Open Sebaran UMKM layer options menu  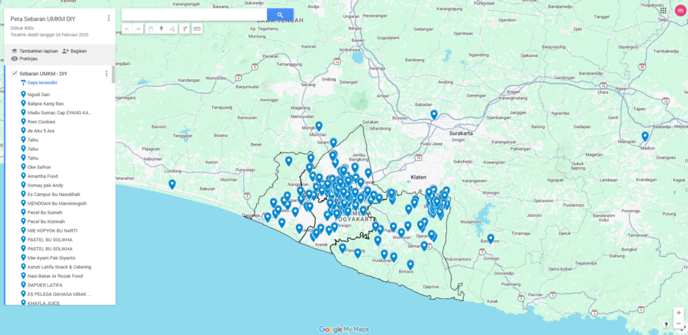pyautogui.click(x=106, y=73)
